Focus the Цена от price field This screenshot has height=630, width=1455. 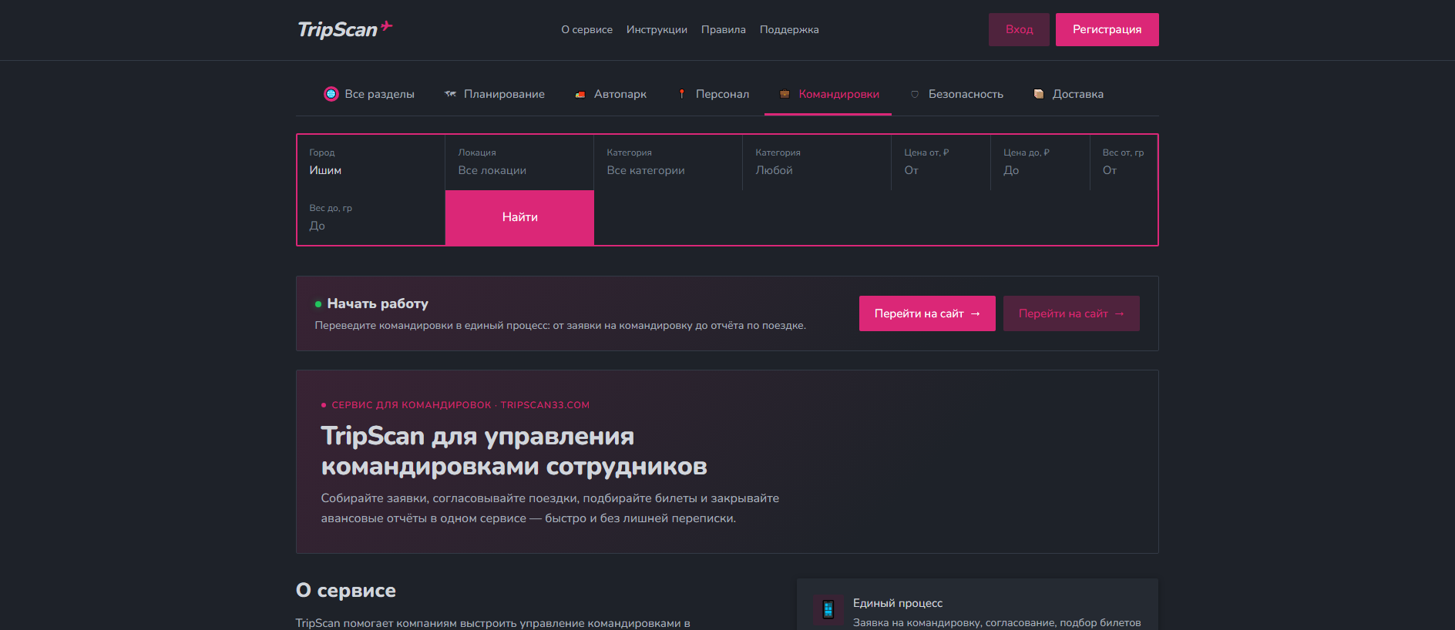[x=941, y=163]
